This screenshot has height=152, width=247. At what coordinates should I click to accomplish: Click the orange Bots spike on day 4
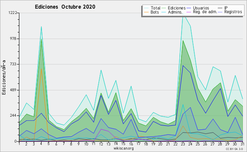[x=41, y=69]
